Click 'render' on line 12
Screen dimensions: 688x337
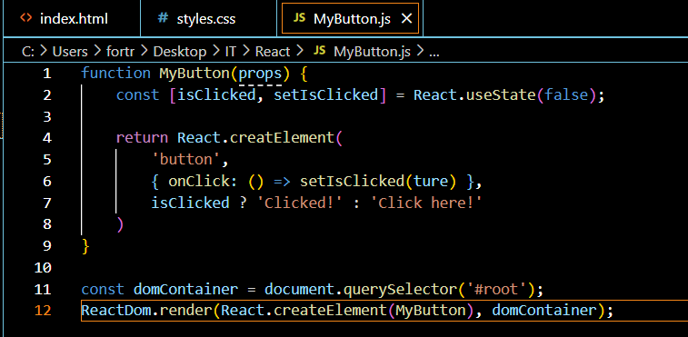[186, 311]
